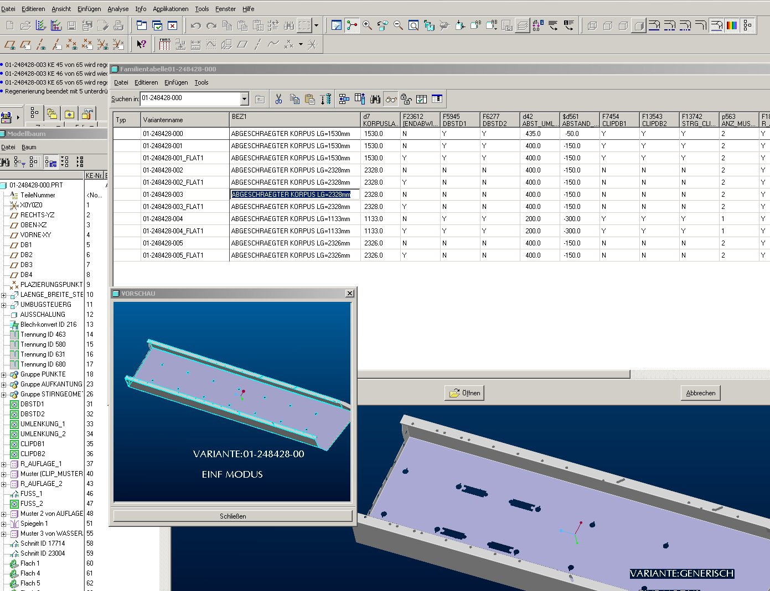Click Schließen in the VORSCHAU window
This screenshot has height=591, width=770.
click(x=232, y=516)
